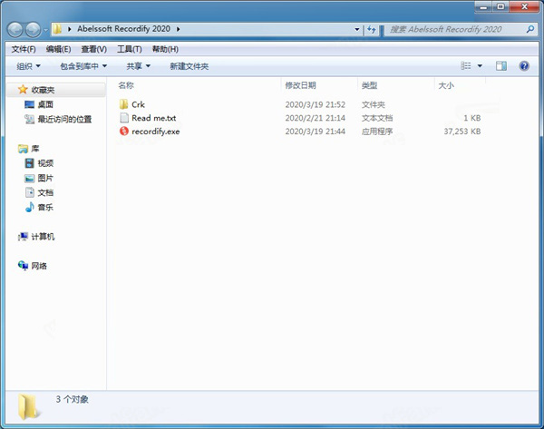Screen dimensions: 544x429
Task: Open the 文件(F) menu
Action: click(24, 49)
